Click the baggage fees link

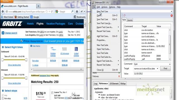45,76
